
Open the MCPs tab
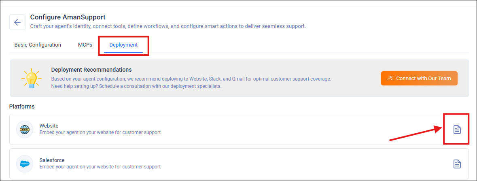click(85, 45)
